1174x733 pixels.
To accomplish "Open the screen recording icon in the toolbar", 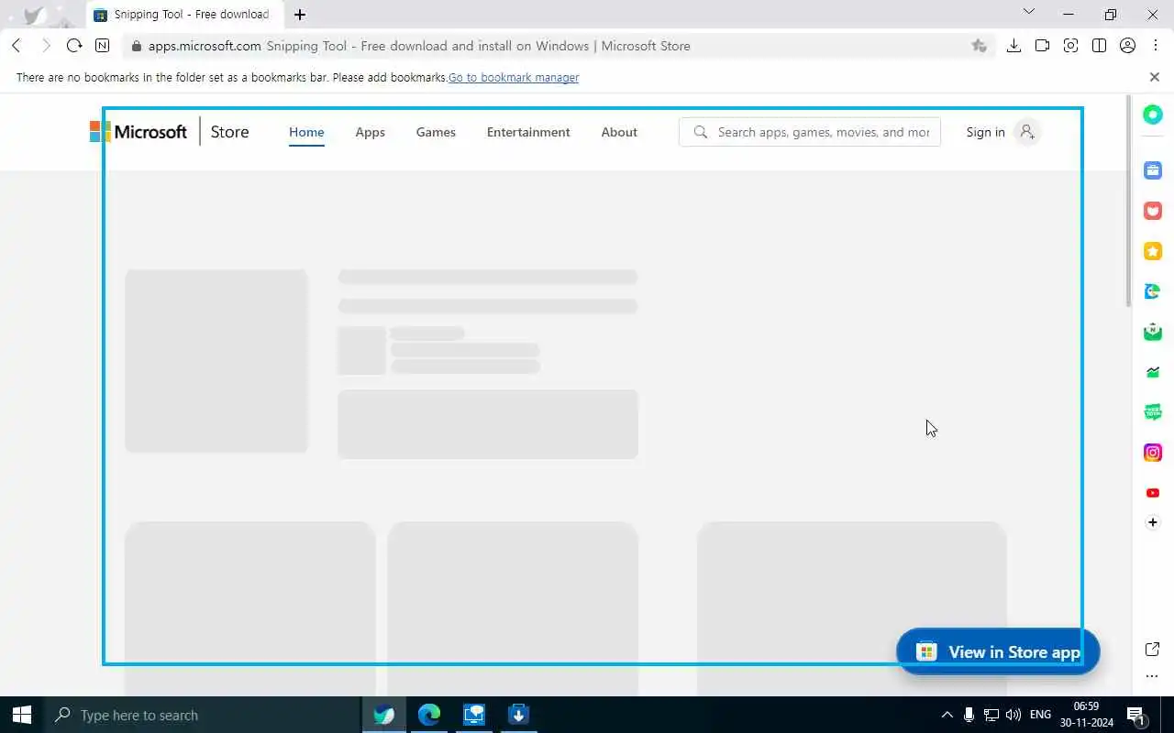I will coord(1042,46).
